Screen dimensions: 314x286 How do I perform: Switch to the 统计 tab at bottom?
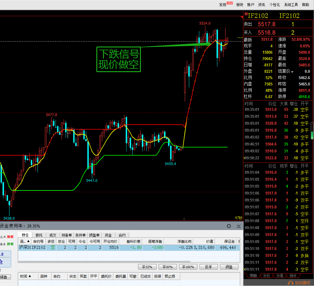click(x=293, y=276)
